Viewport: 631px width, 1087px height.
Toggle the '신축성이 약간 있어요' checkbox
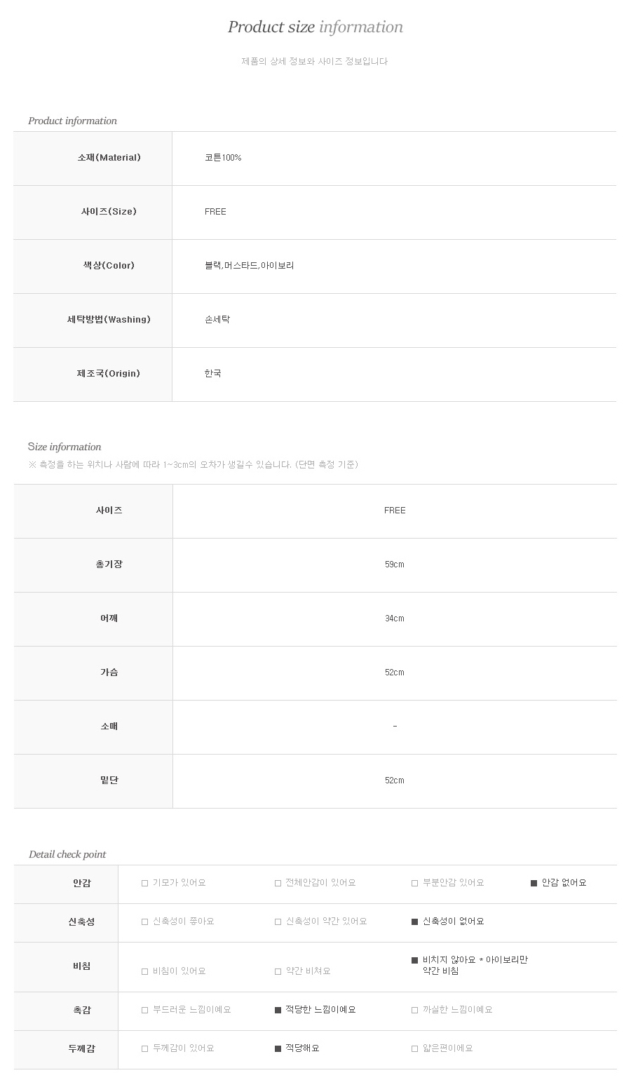278,922
